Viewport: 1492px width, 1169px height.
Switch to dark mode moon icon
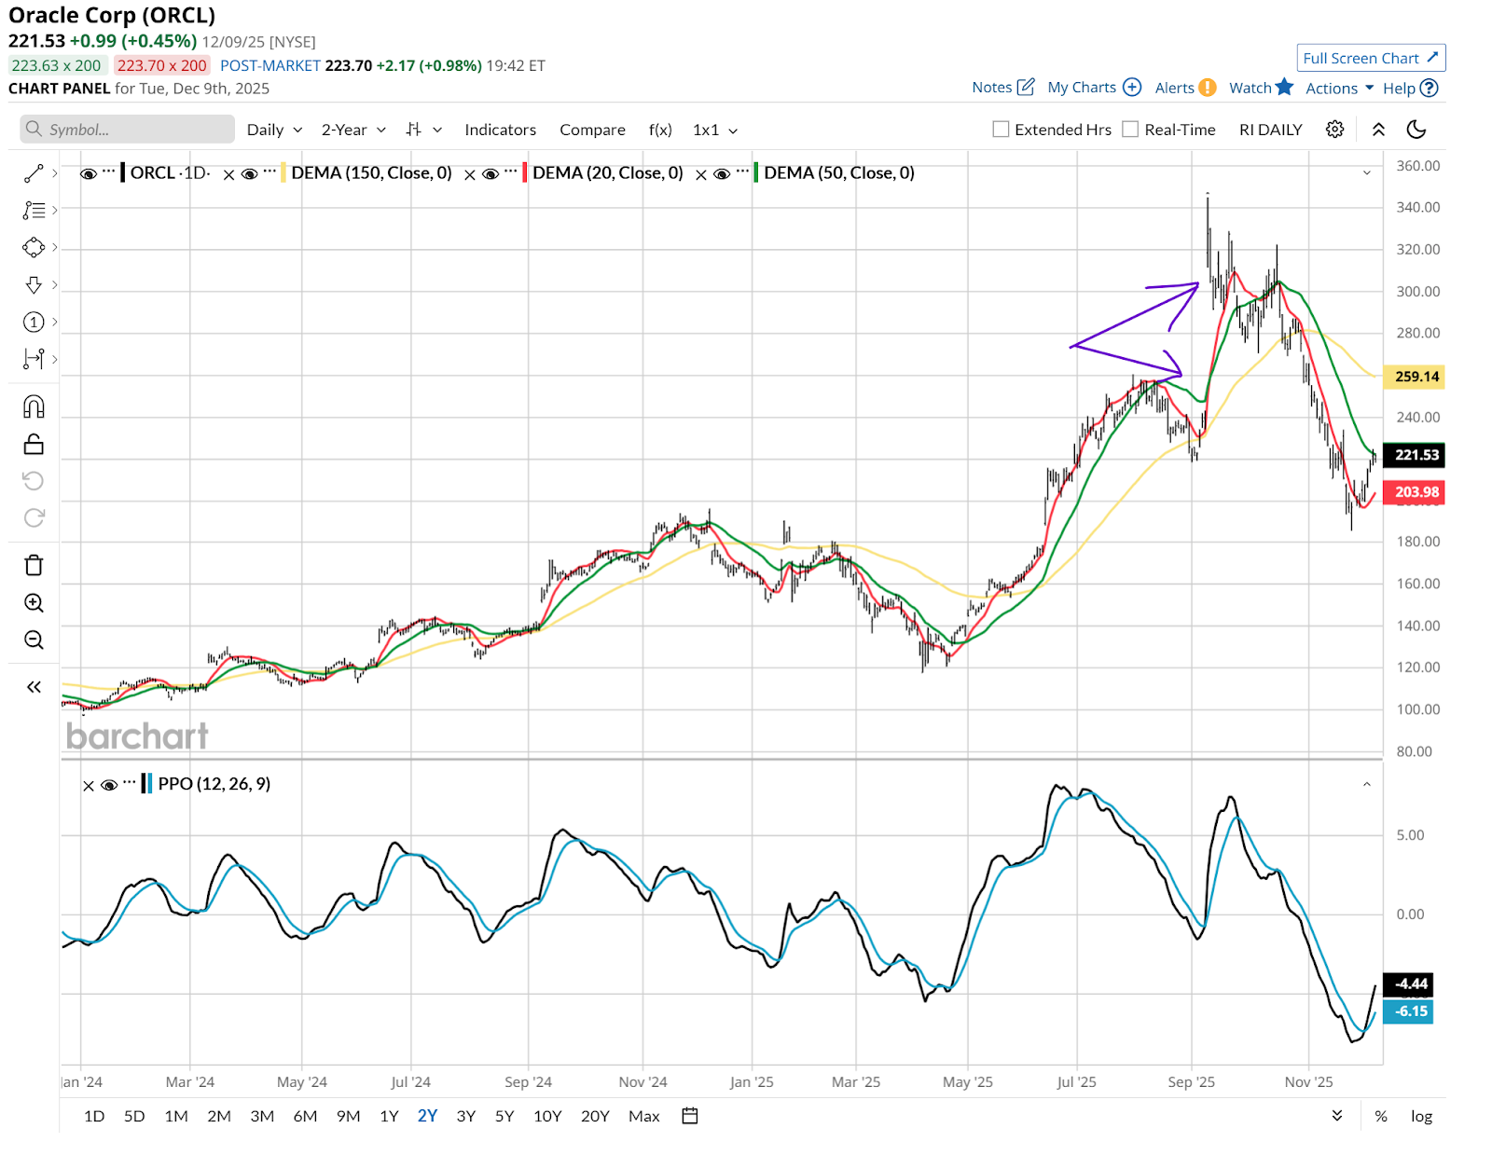[x=1416, y=130]
